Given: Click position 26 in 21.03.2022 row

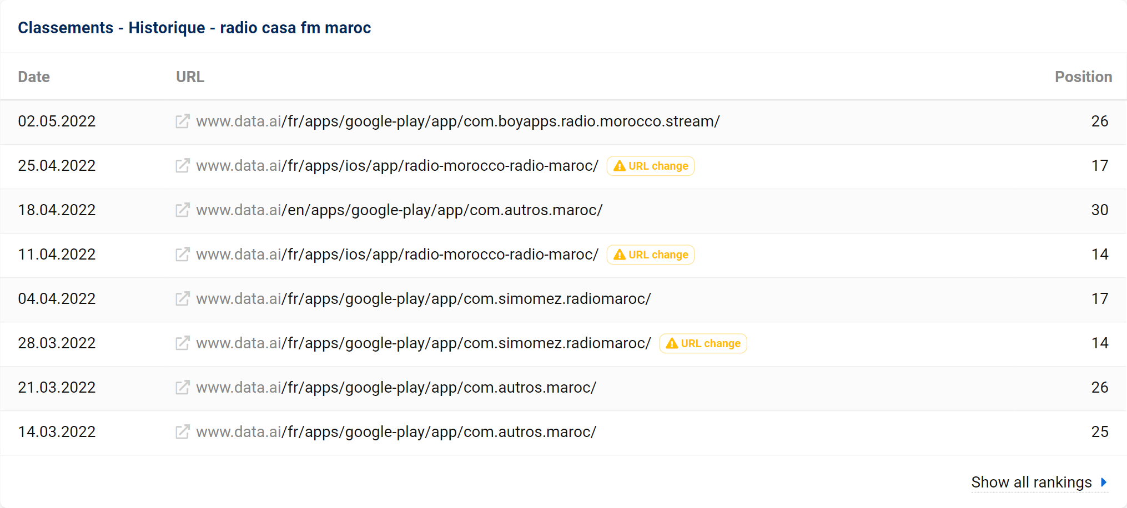Looking at the screenshot, I should [1100, 387].
